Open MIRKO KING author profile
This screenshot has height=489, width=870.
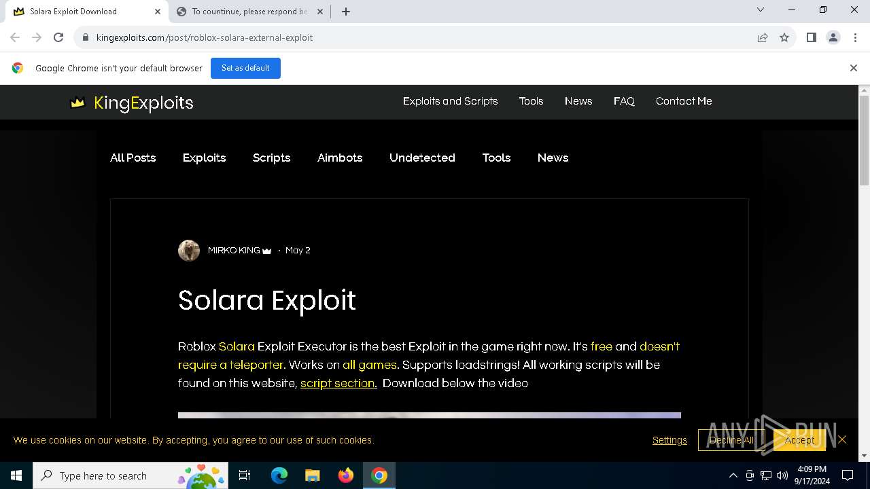coord(234,251)
